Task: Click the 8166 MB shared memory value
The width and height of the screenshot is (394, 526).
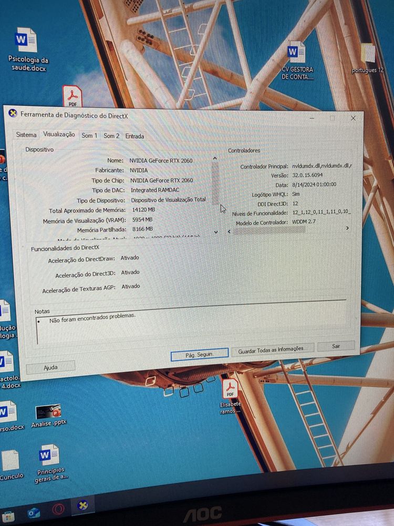Action: point(143,229)
